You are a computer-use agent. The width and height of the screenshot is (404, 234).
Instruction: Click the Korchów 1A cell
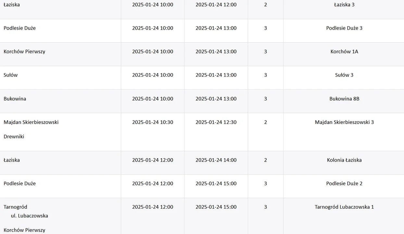coord(344,52)
